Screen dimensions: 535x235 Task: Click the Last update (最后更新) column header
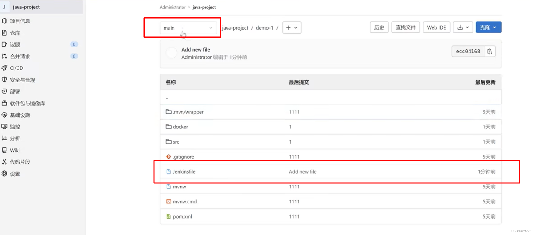pos(485,82)
